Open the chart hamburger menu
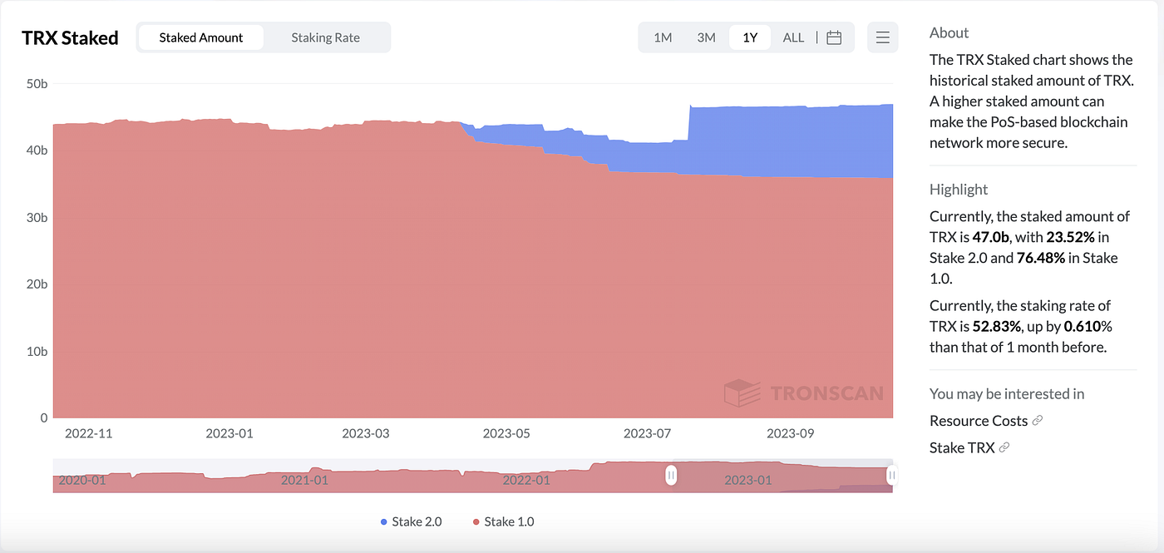 [882, 37]
